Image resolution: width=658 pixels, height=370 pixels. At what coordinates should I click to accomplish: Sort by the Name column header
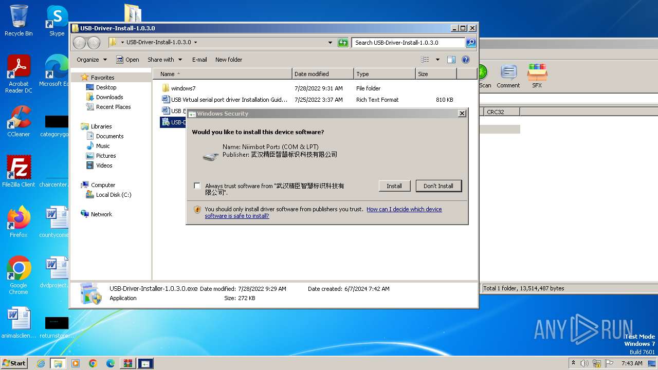coord(222,74)
